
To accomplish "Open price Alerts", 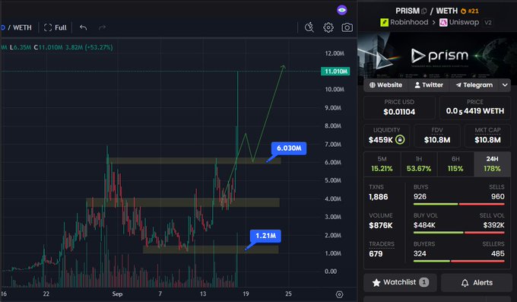I will [477, 282].
